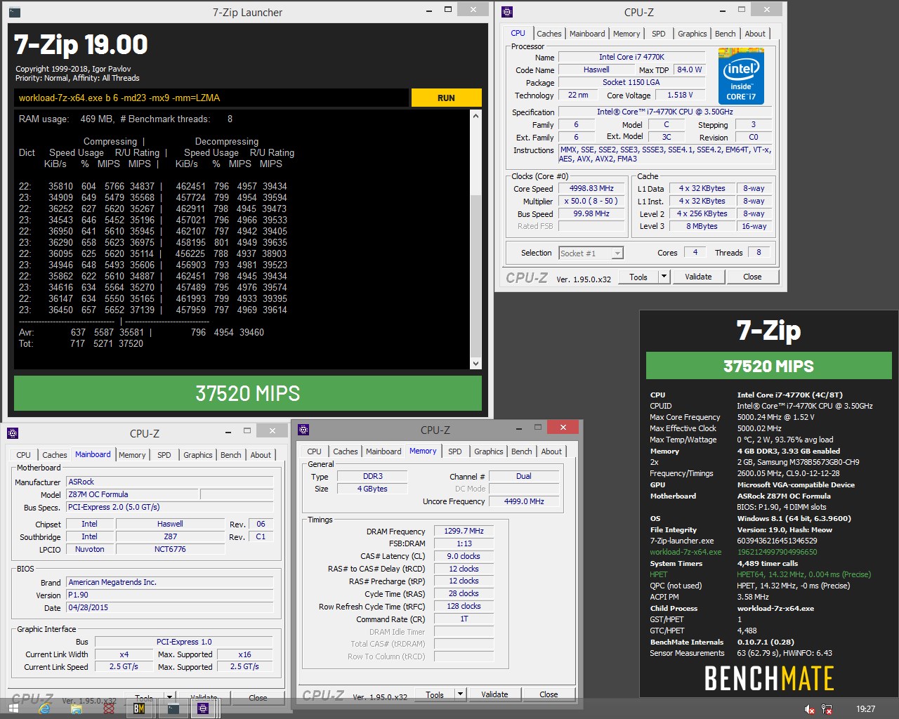Click the CPU-Z icon in the top-right window title bar
899x719 pixels.
(508, 12)
